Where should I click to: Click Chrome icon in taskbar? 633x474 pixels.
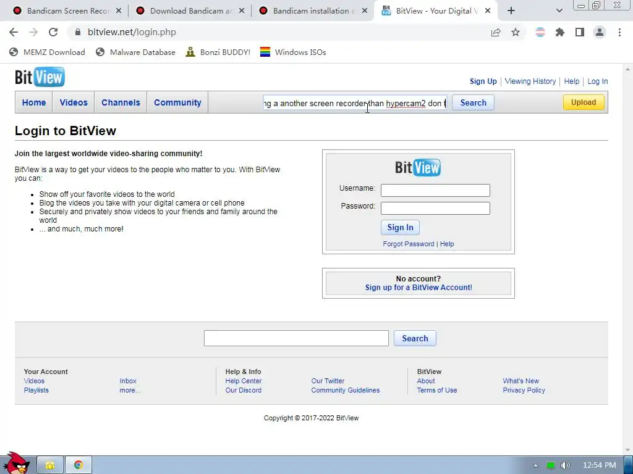pyautogui.click(x=79, y=465)
